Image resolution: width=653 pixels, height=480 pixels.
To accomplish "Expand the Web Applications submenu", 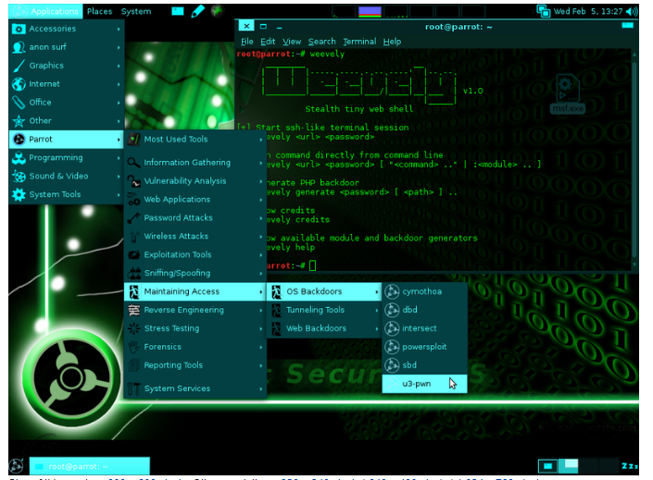I will pyautogui.click(x=195, y=199).
